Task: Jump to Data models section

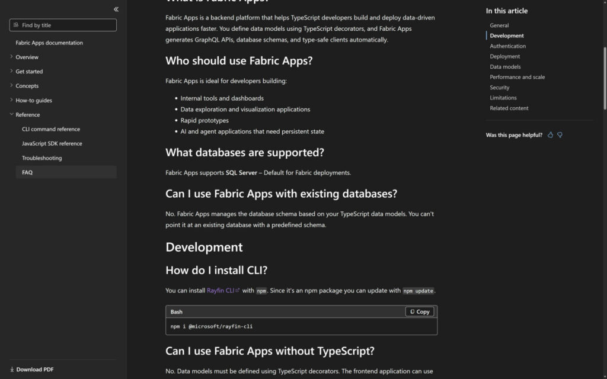Action: point(505,66)
